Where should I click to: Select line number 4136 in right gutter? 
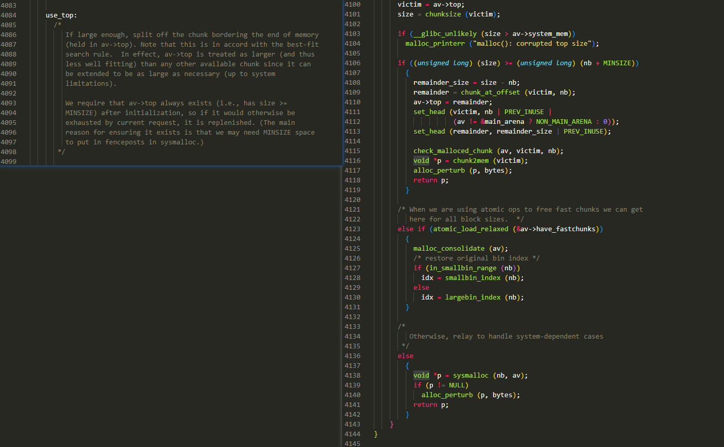[352, 356]
